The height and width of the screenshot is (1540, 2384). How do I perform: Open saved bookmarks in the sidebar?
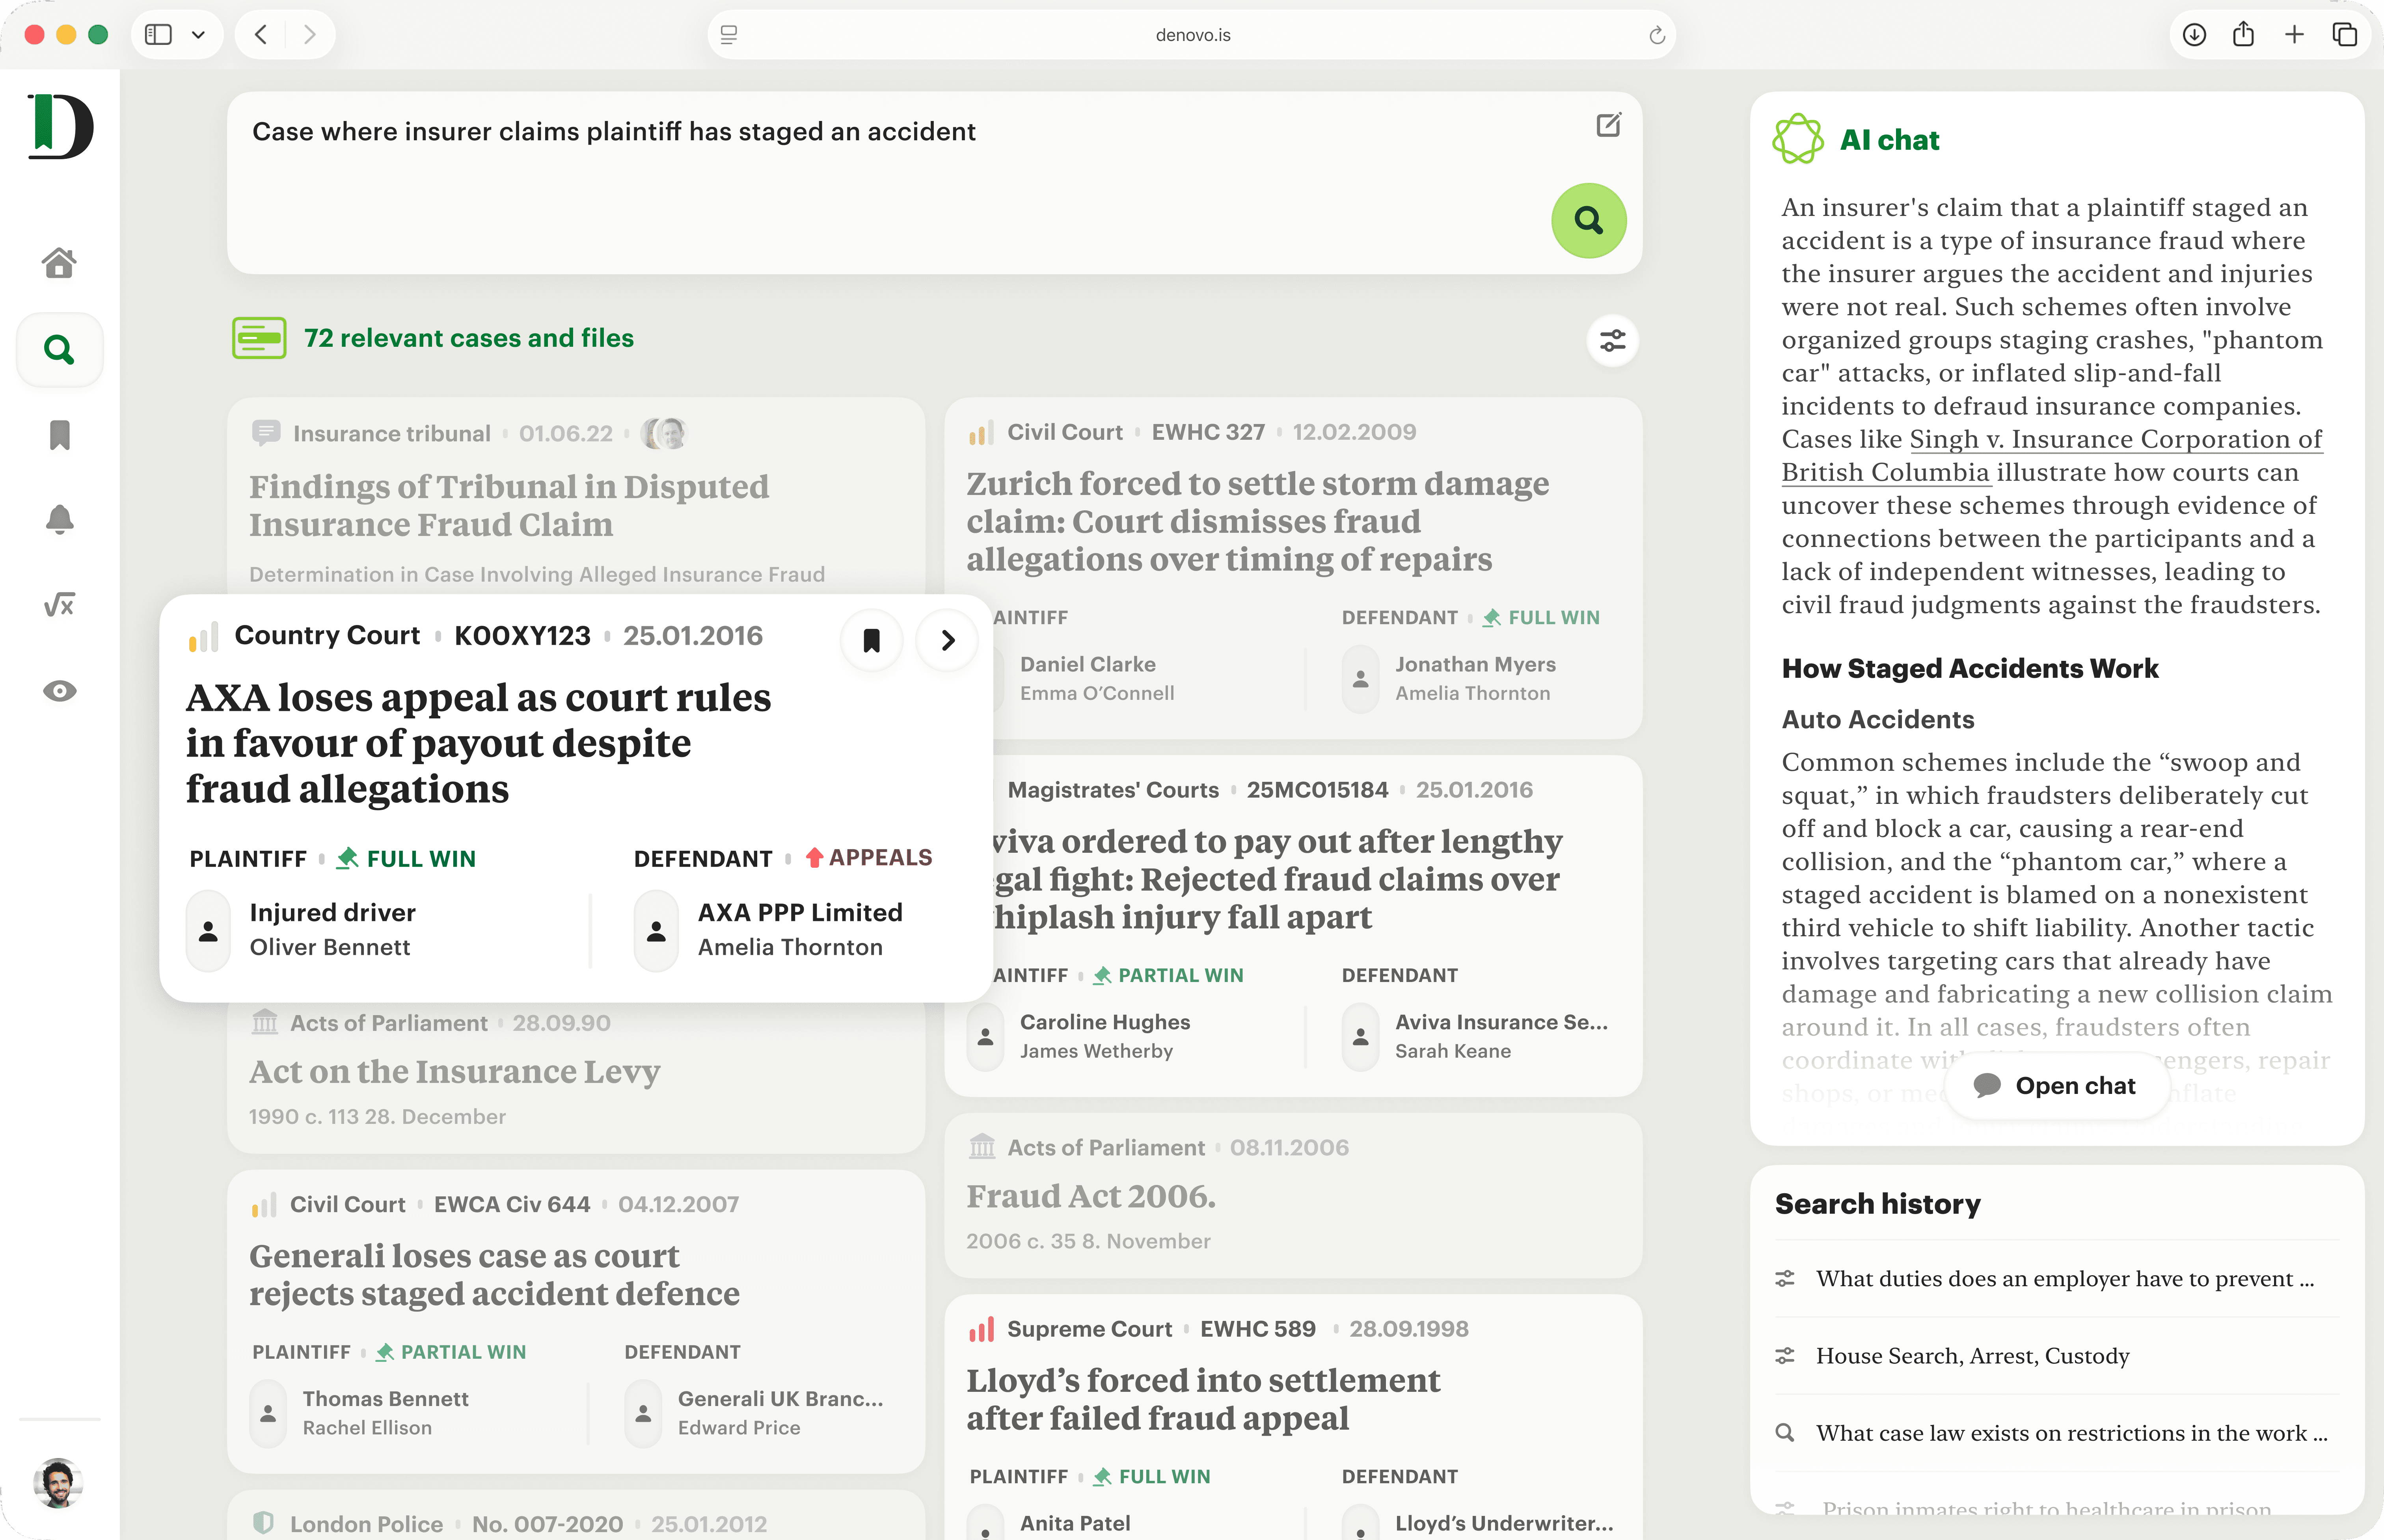[x=59, y=435]
